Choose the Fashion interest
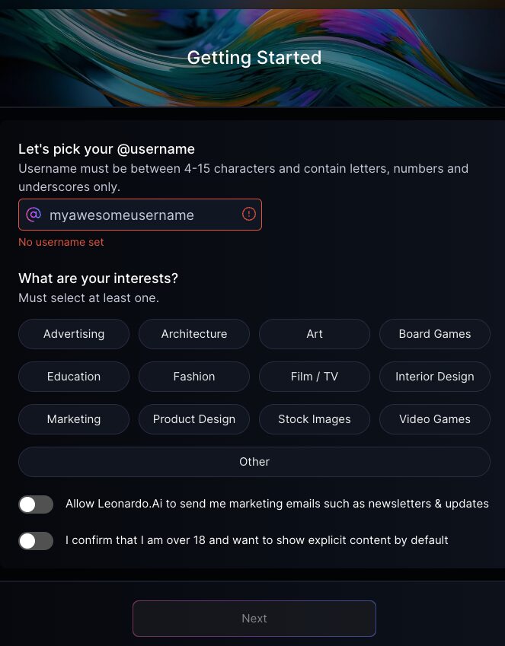 [194, 377]
